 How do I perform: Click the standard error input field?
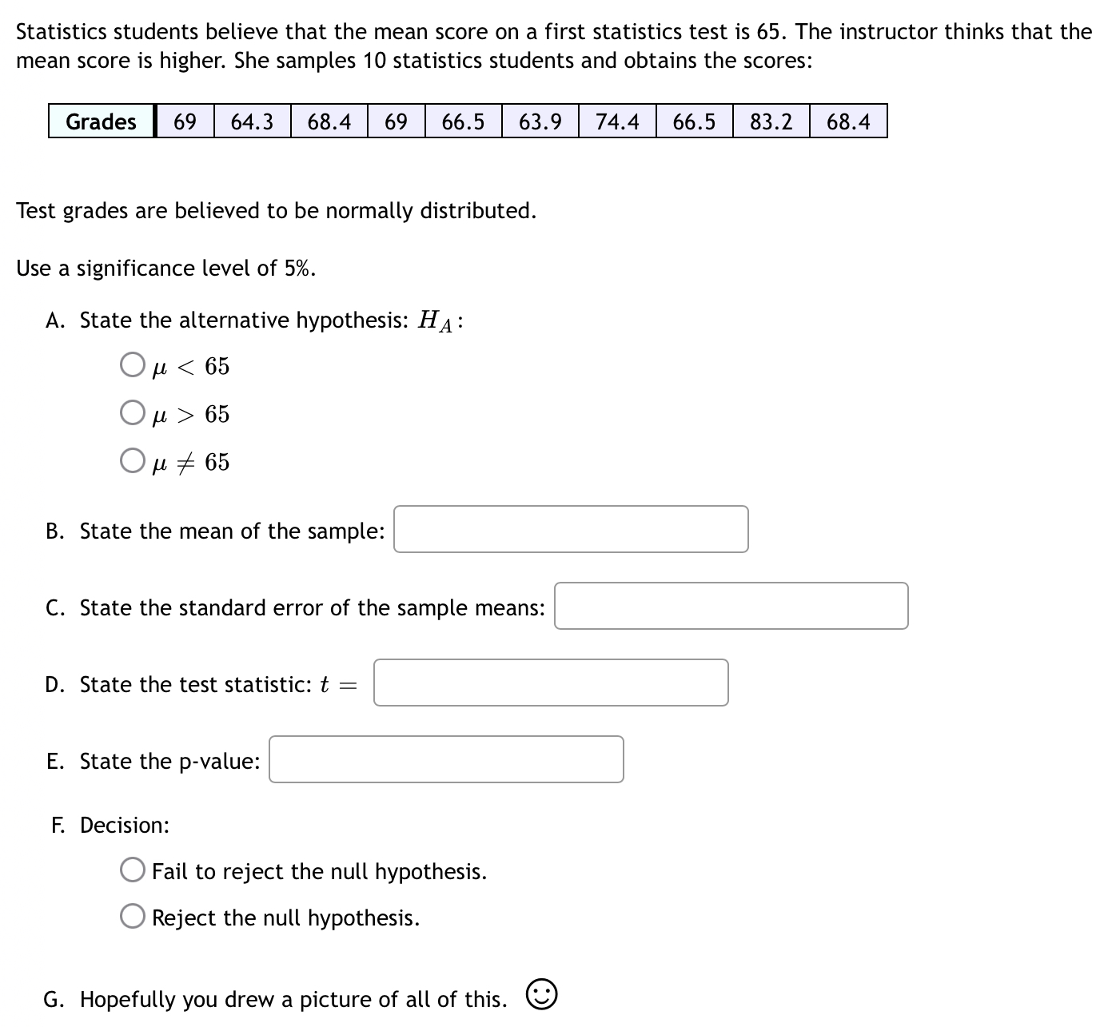point(731,607)
